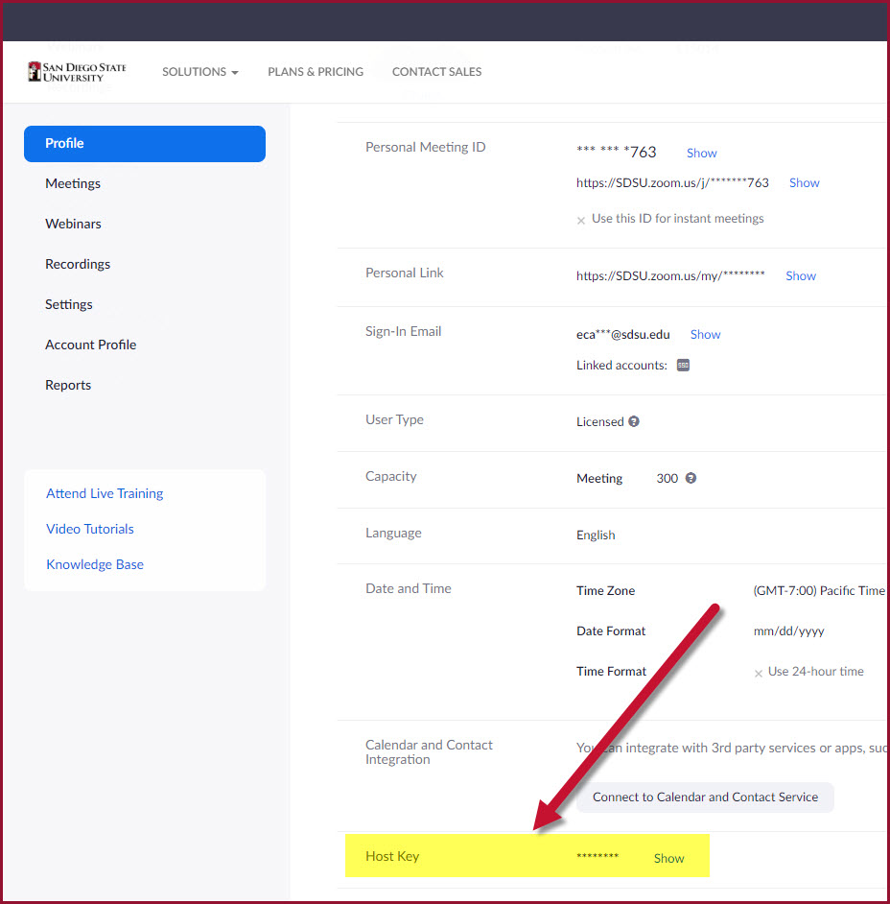
Task: Click the Date and Time label
Action: [408, 588]
